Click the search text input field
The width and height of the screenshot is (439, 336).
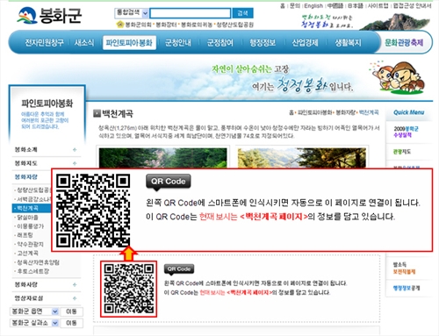[x=191, y=13]
